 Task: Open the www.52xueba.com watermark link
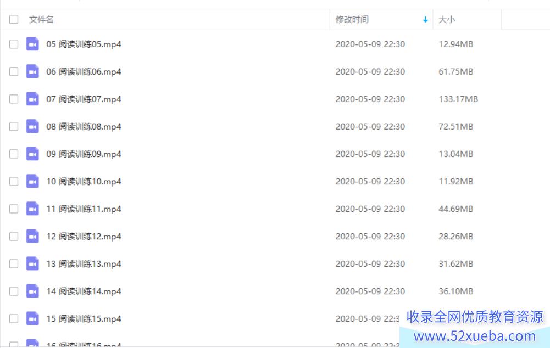pos(475,336)
